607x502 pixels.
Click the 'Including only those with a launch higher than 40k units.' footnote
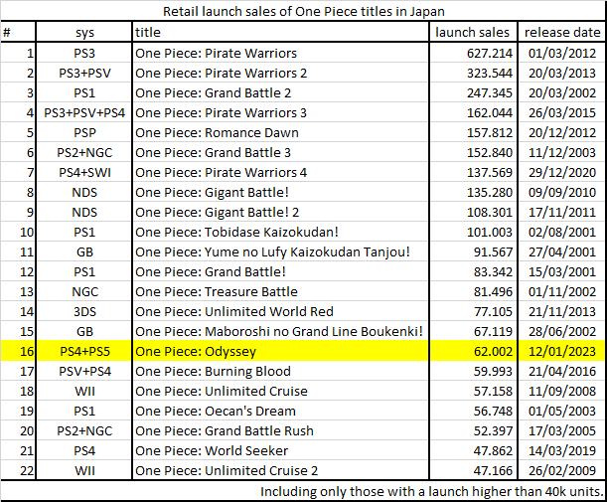pyautogui.click(x=432, y=491)
